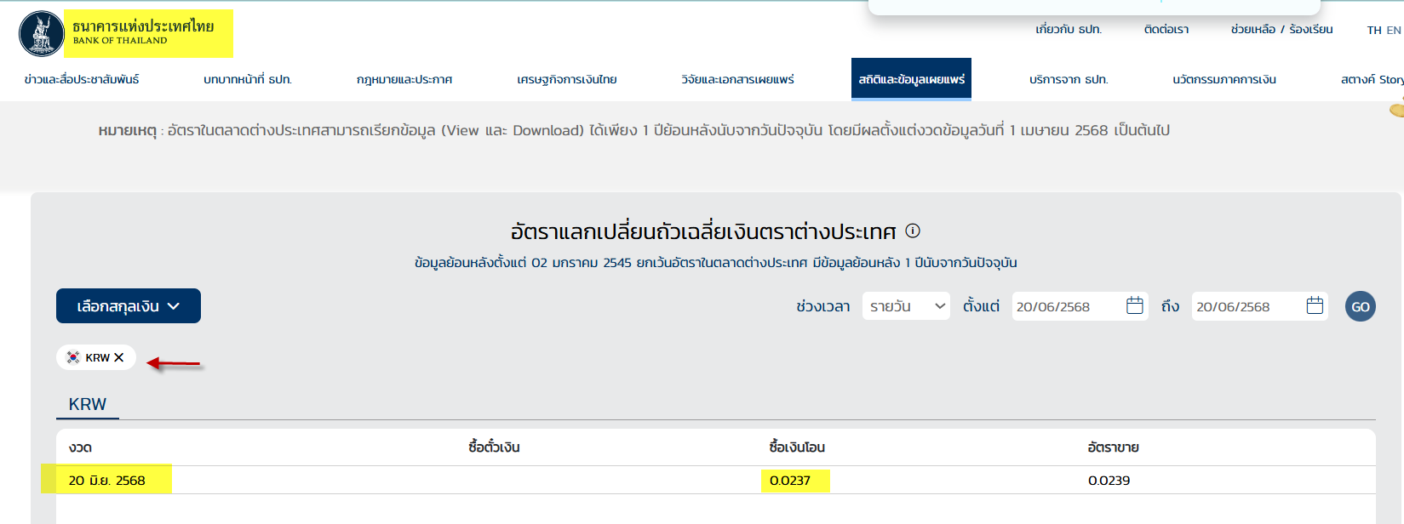The image size is (1404, 524).
Task: Click the Bank of Thailand logo emblem
Action: (x=41, y=34)
